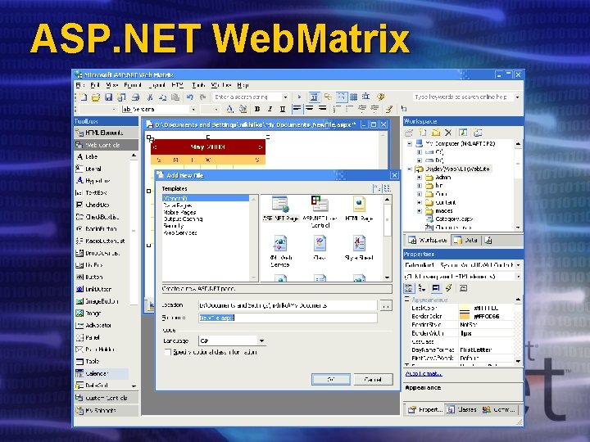
Task: Open the Language dropdown in Add New File
Action: (x=261, y=341)
